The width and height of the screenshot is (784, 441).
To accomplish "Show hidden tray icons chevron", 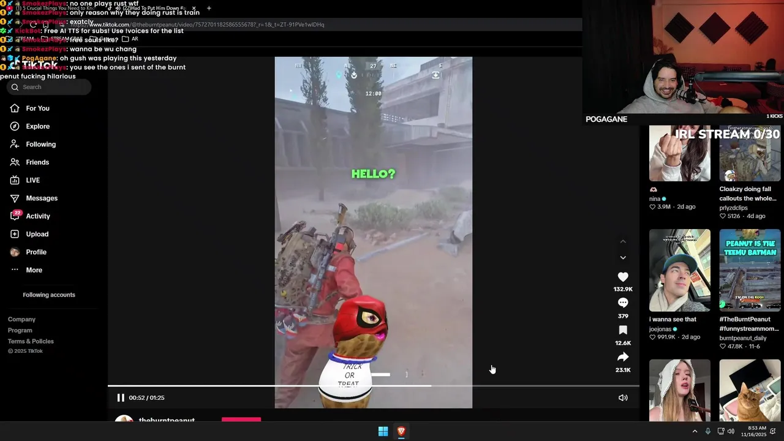I will 695,431.
